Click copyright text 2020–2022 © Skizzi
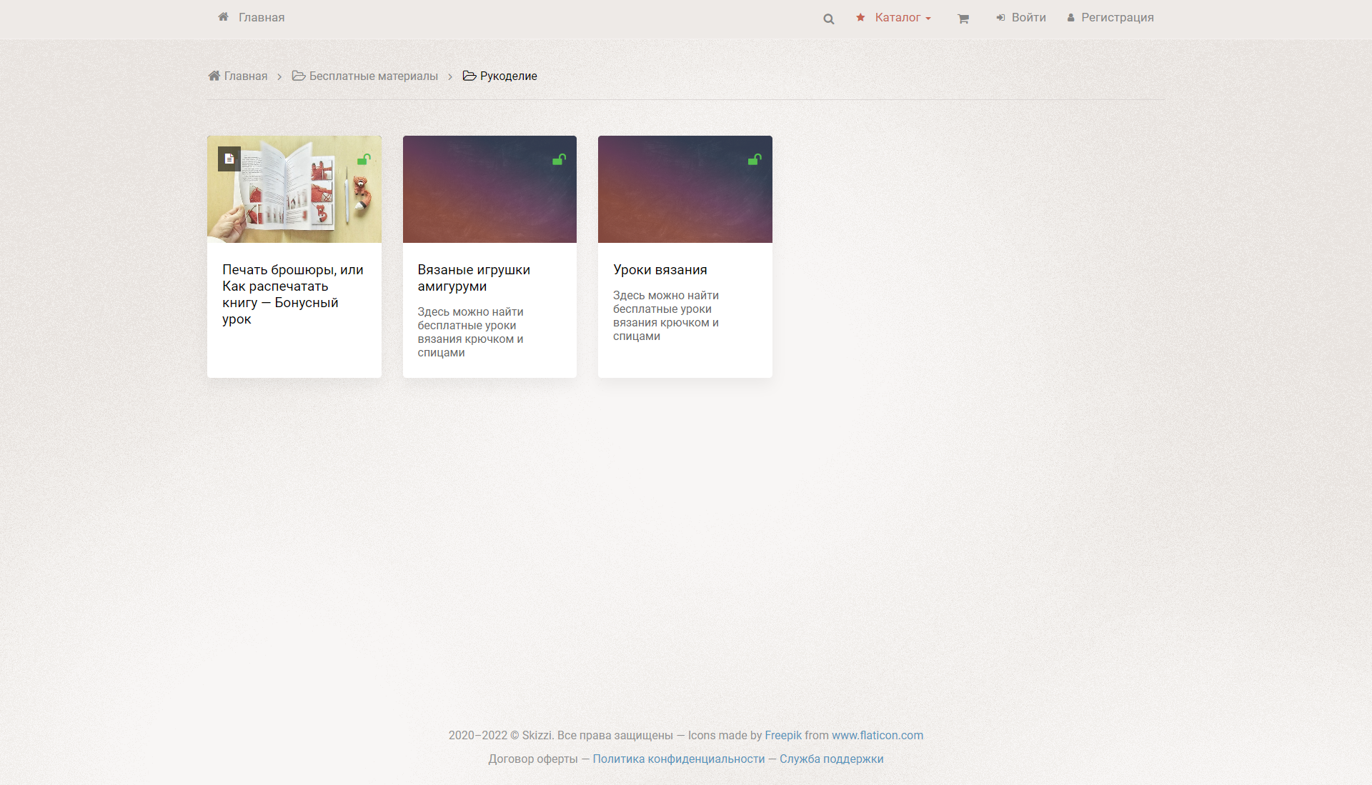1372x785 pixels. pyautogui.click(x=501, y=735)
